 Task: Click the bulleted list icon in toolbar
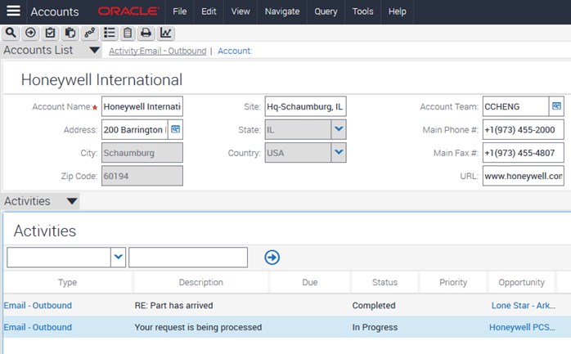coord(110,33)
